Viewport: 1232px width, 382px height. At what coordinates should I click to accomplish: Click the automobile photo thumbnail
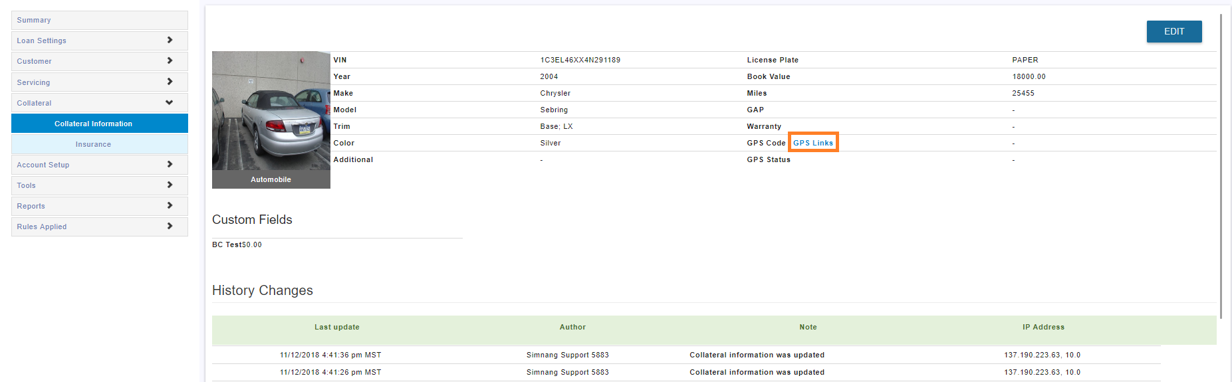[x=271, y=110]
